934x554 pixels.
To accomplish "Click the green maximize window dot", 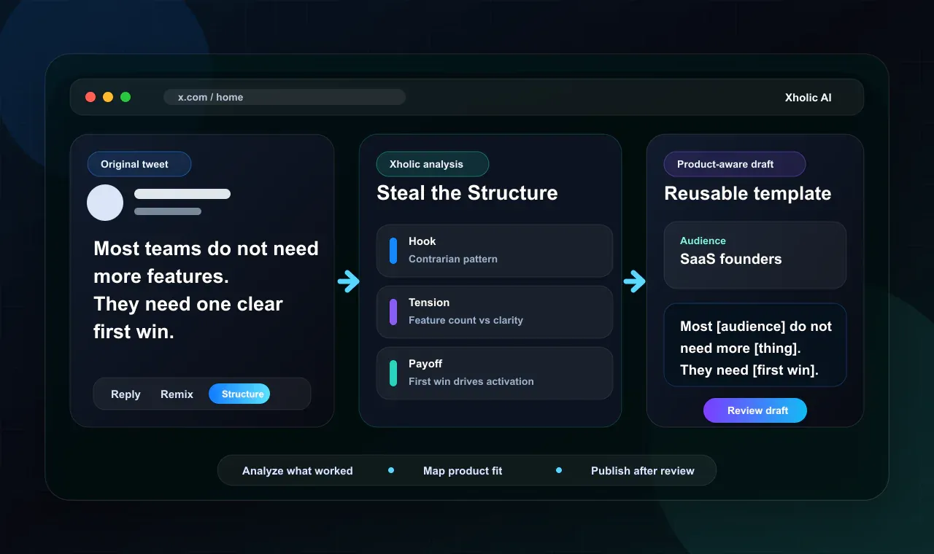I will 126,97.
